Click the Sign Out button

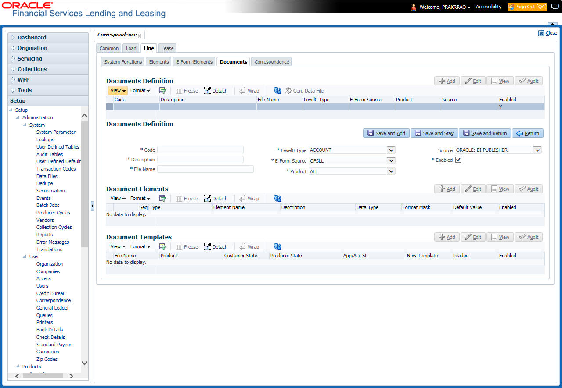[527, 7]
